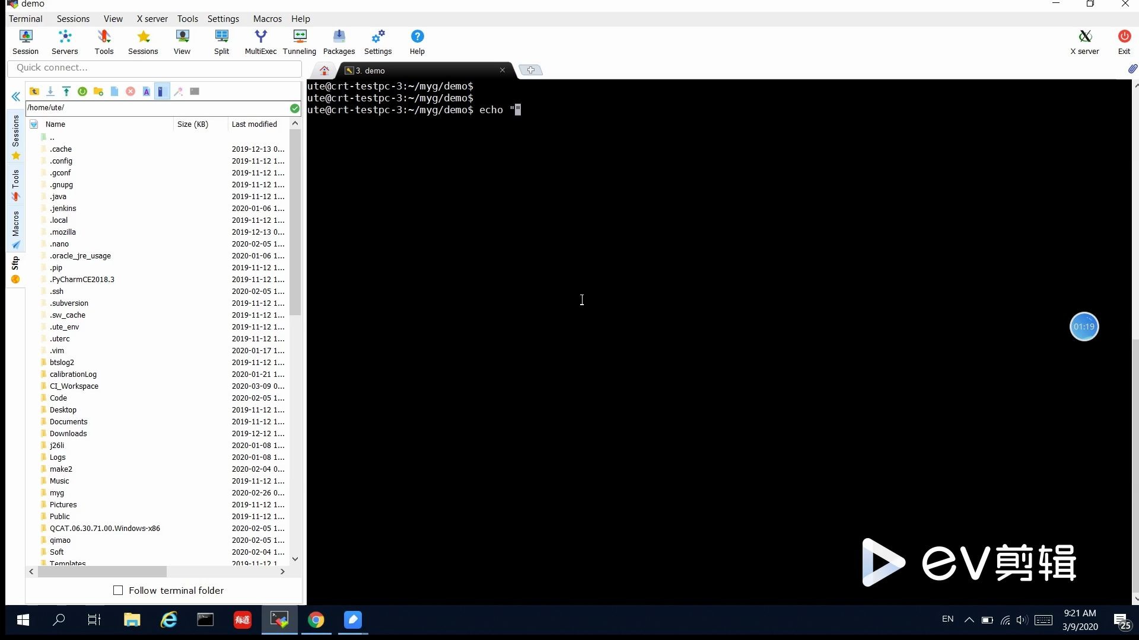Click the new tab plus button
Image resolution: width=1139 pixels, height=640 pixels.
pyautogui.click(x=531, y=69)
